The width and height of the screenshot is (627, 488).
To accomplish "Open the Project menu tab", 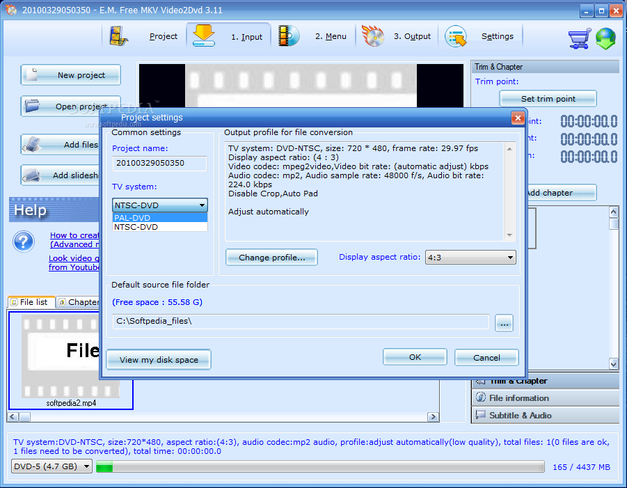I will pyautogui.click(x=163, y=36).
